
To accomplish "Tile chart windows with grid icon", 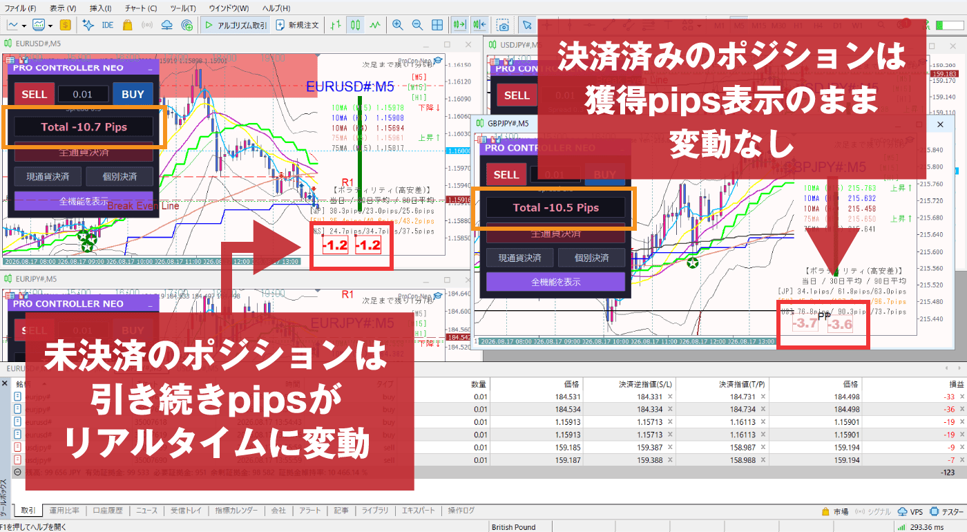I will (437, 25).
